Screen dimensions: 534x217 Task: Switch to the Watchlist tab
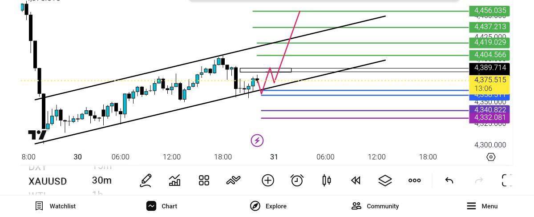click(x=56, y=206)
